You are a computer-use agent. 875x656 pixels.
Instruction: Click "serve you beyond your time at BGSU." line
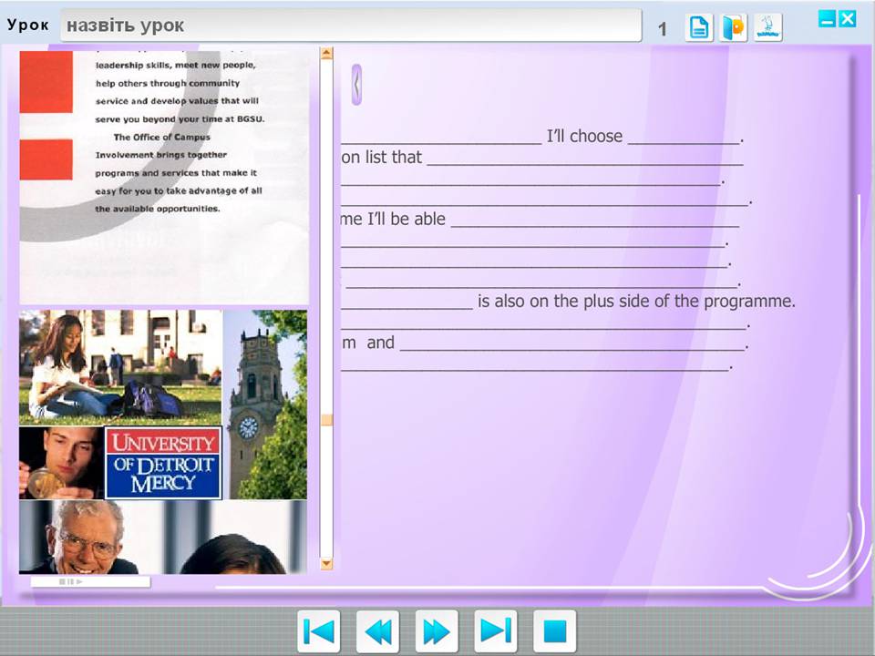tap(180, 118)
